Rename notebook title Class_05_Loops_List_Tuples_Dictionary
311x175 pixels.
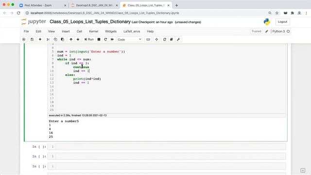(90, 21)
